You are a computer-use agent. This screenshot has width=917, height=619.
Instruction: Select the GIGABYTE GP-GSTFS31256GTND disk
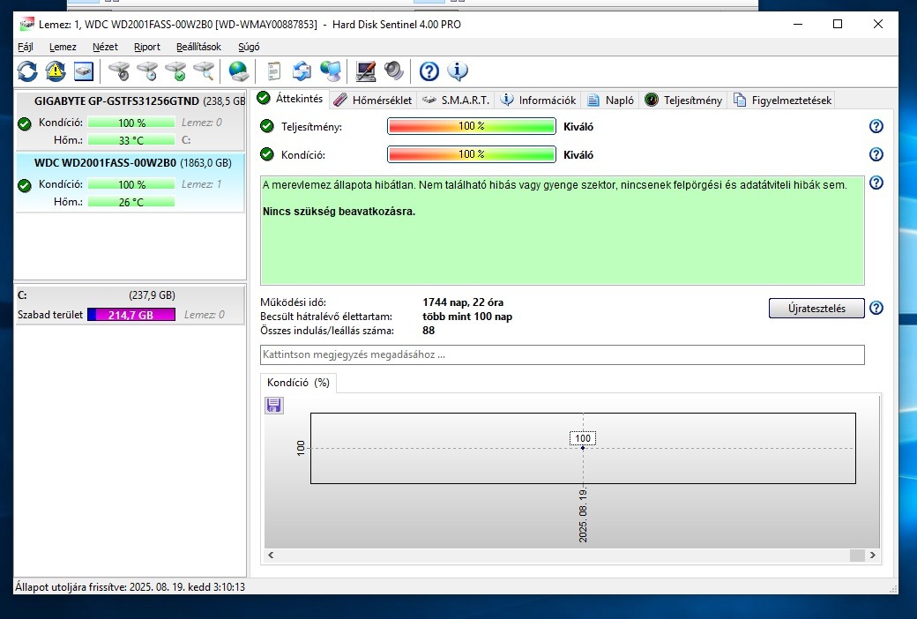(x=130, y=121)
